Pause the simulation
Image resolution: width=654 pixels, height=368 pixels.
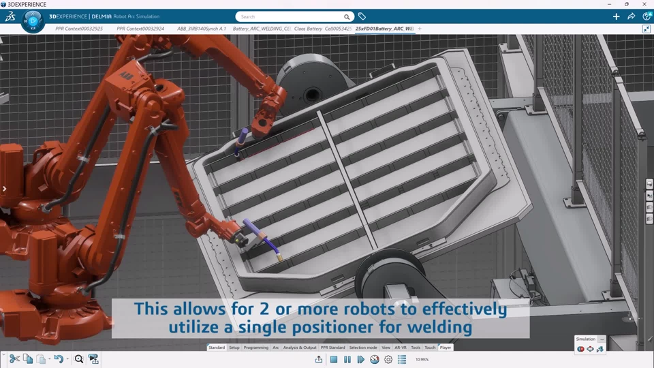[347, 359]
